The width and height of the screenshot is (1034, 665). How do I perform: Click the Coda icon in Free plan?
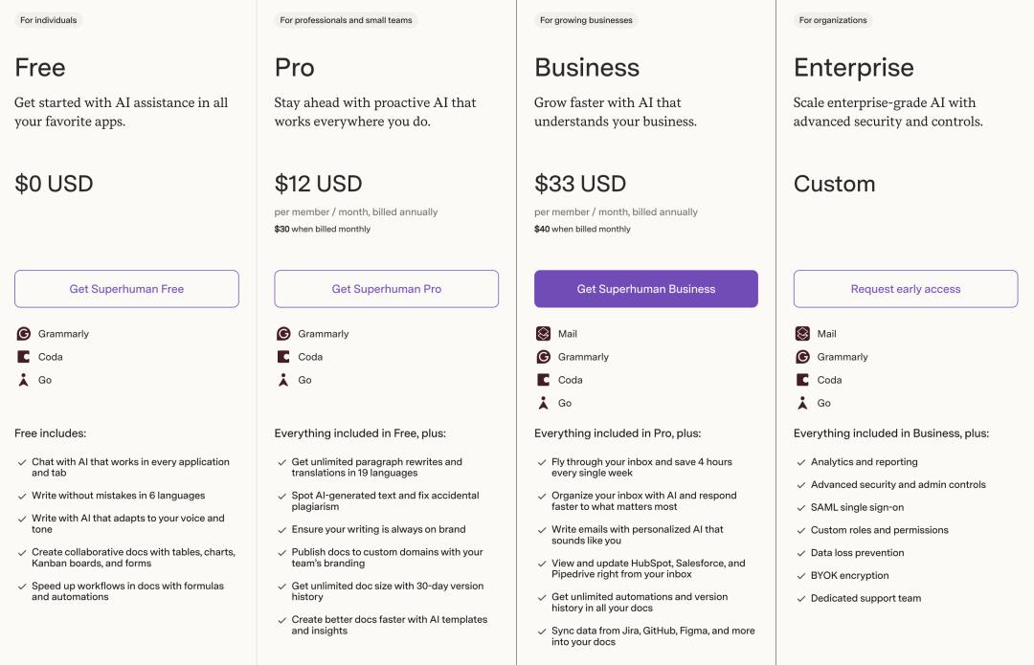[24, 357]
